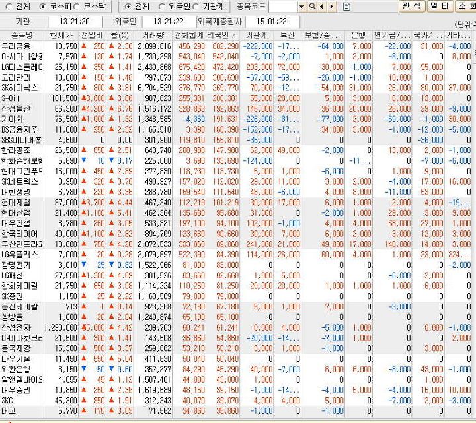Click the 관심 button
This screenshot has width=476, height=423.
[411, 6]
